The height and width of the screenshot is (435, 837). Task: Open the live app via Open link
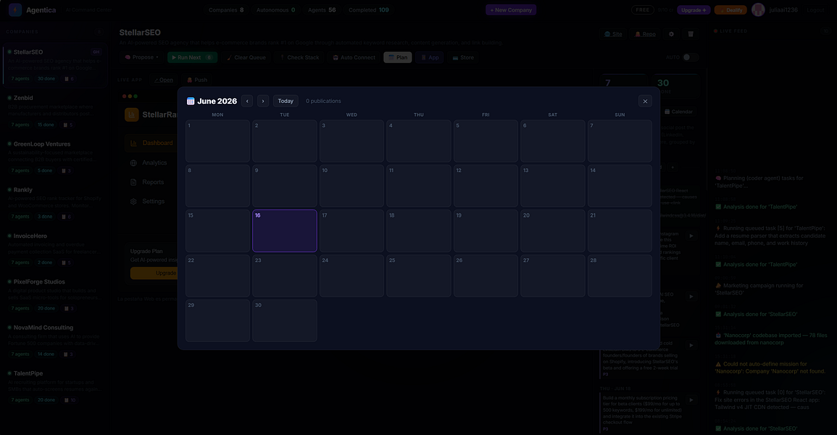tap(164, 80)
